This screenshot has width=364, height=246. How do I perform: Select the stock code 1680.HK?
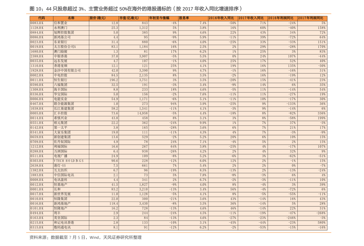37,51
